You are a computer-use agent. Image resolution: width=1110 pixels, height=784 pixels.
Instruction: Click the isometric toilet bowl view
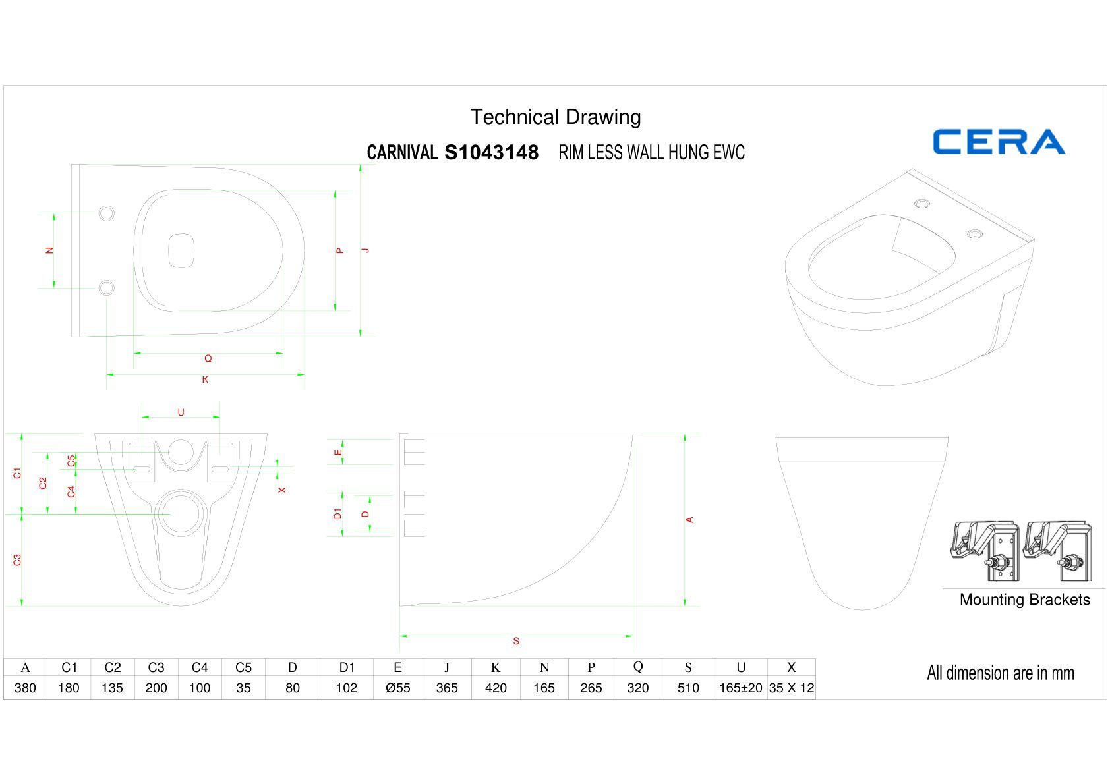pyautogui.click(x=910, y=277)
